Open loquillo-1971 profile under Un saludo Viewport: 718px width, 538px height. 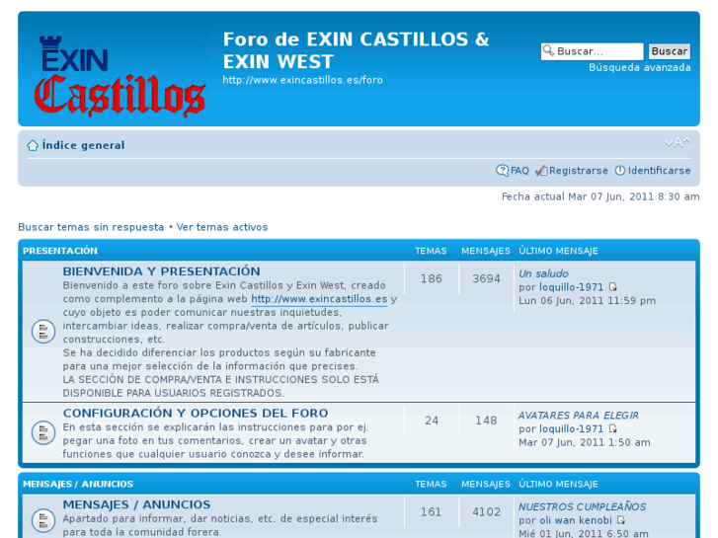(571, 287)
